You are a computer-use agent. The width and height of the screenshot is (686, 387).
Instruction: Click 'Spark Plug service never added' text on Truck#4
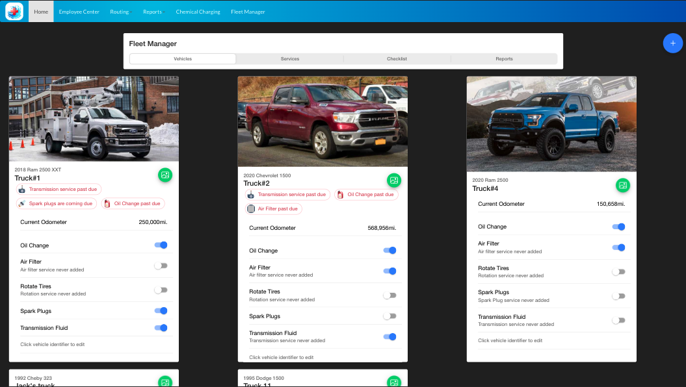click(x=513, y=300)
